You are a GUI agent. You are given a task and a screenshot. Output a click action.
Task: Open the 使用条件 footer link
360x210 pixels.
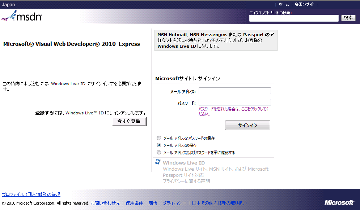pyautogui.click(x=134, y=203)
